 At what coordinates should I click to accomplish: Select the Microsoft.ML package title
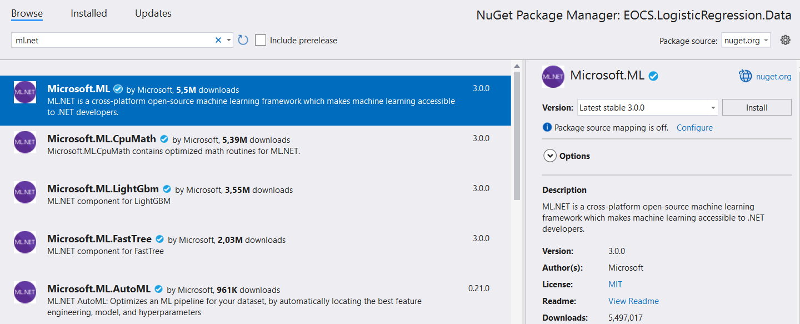point(79,89)
